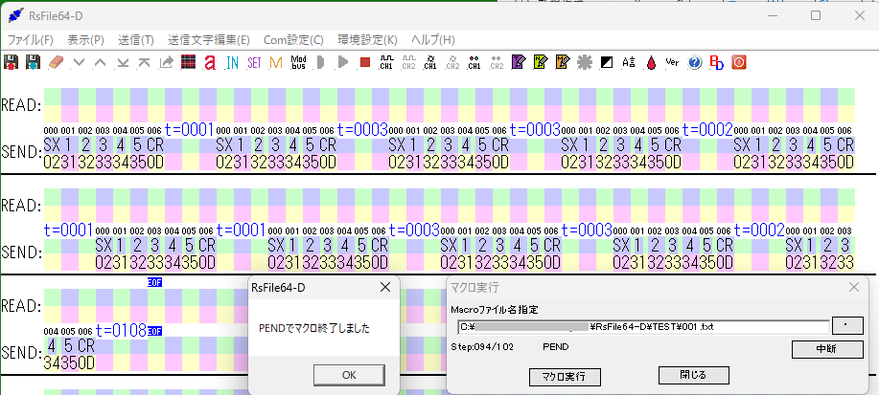Click the Macro file name path field

(x=642, y=327)
